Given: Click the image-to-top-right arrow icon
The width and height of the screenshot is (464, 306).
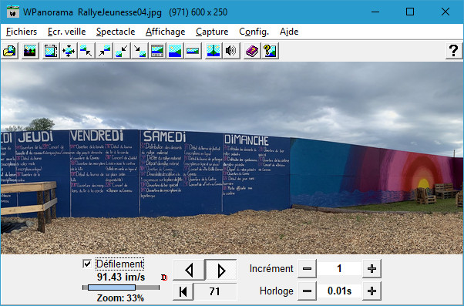Looking at the screenshot, I should [x=104, y=51].
